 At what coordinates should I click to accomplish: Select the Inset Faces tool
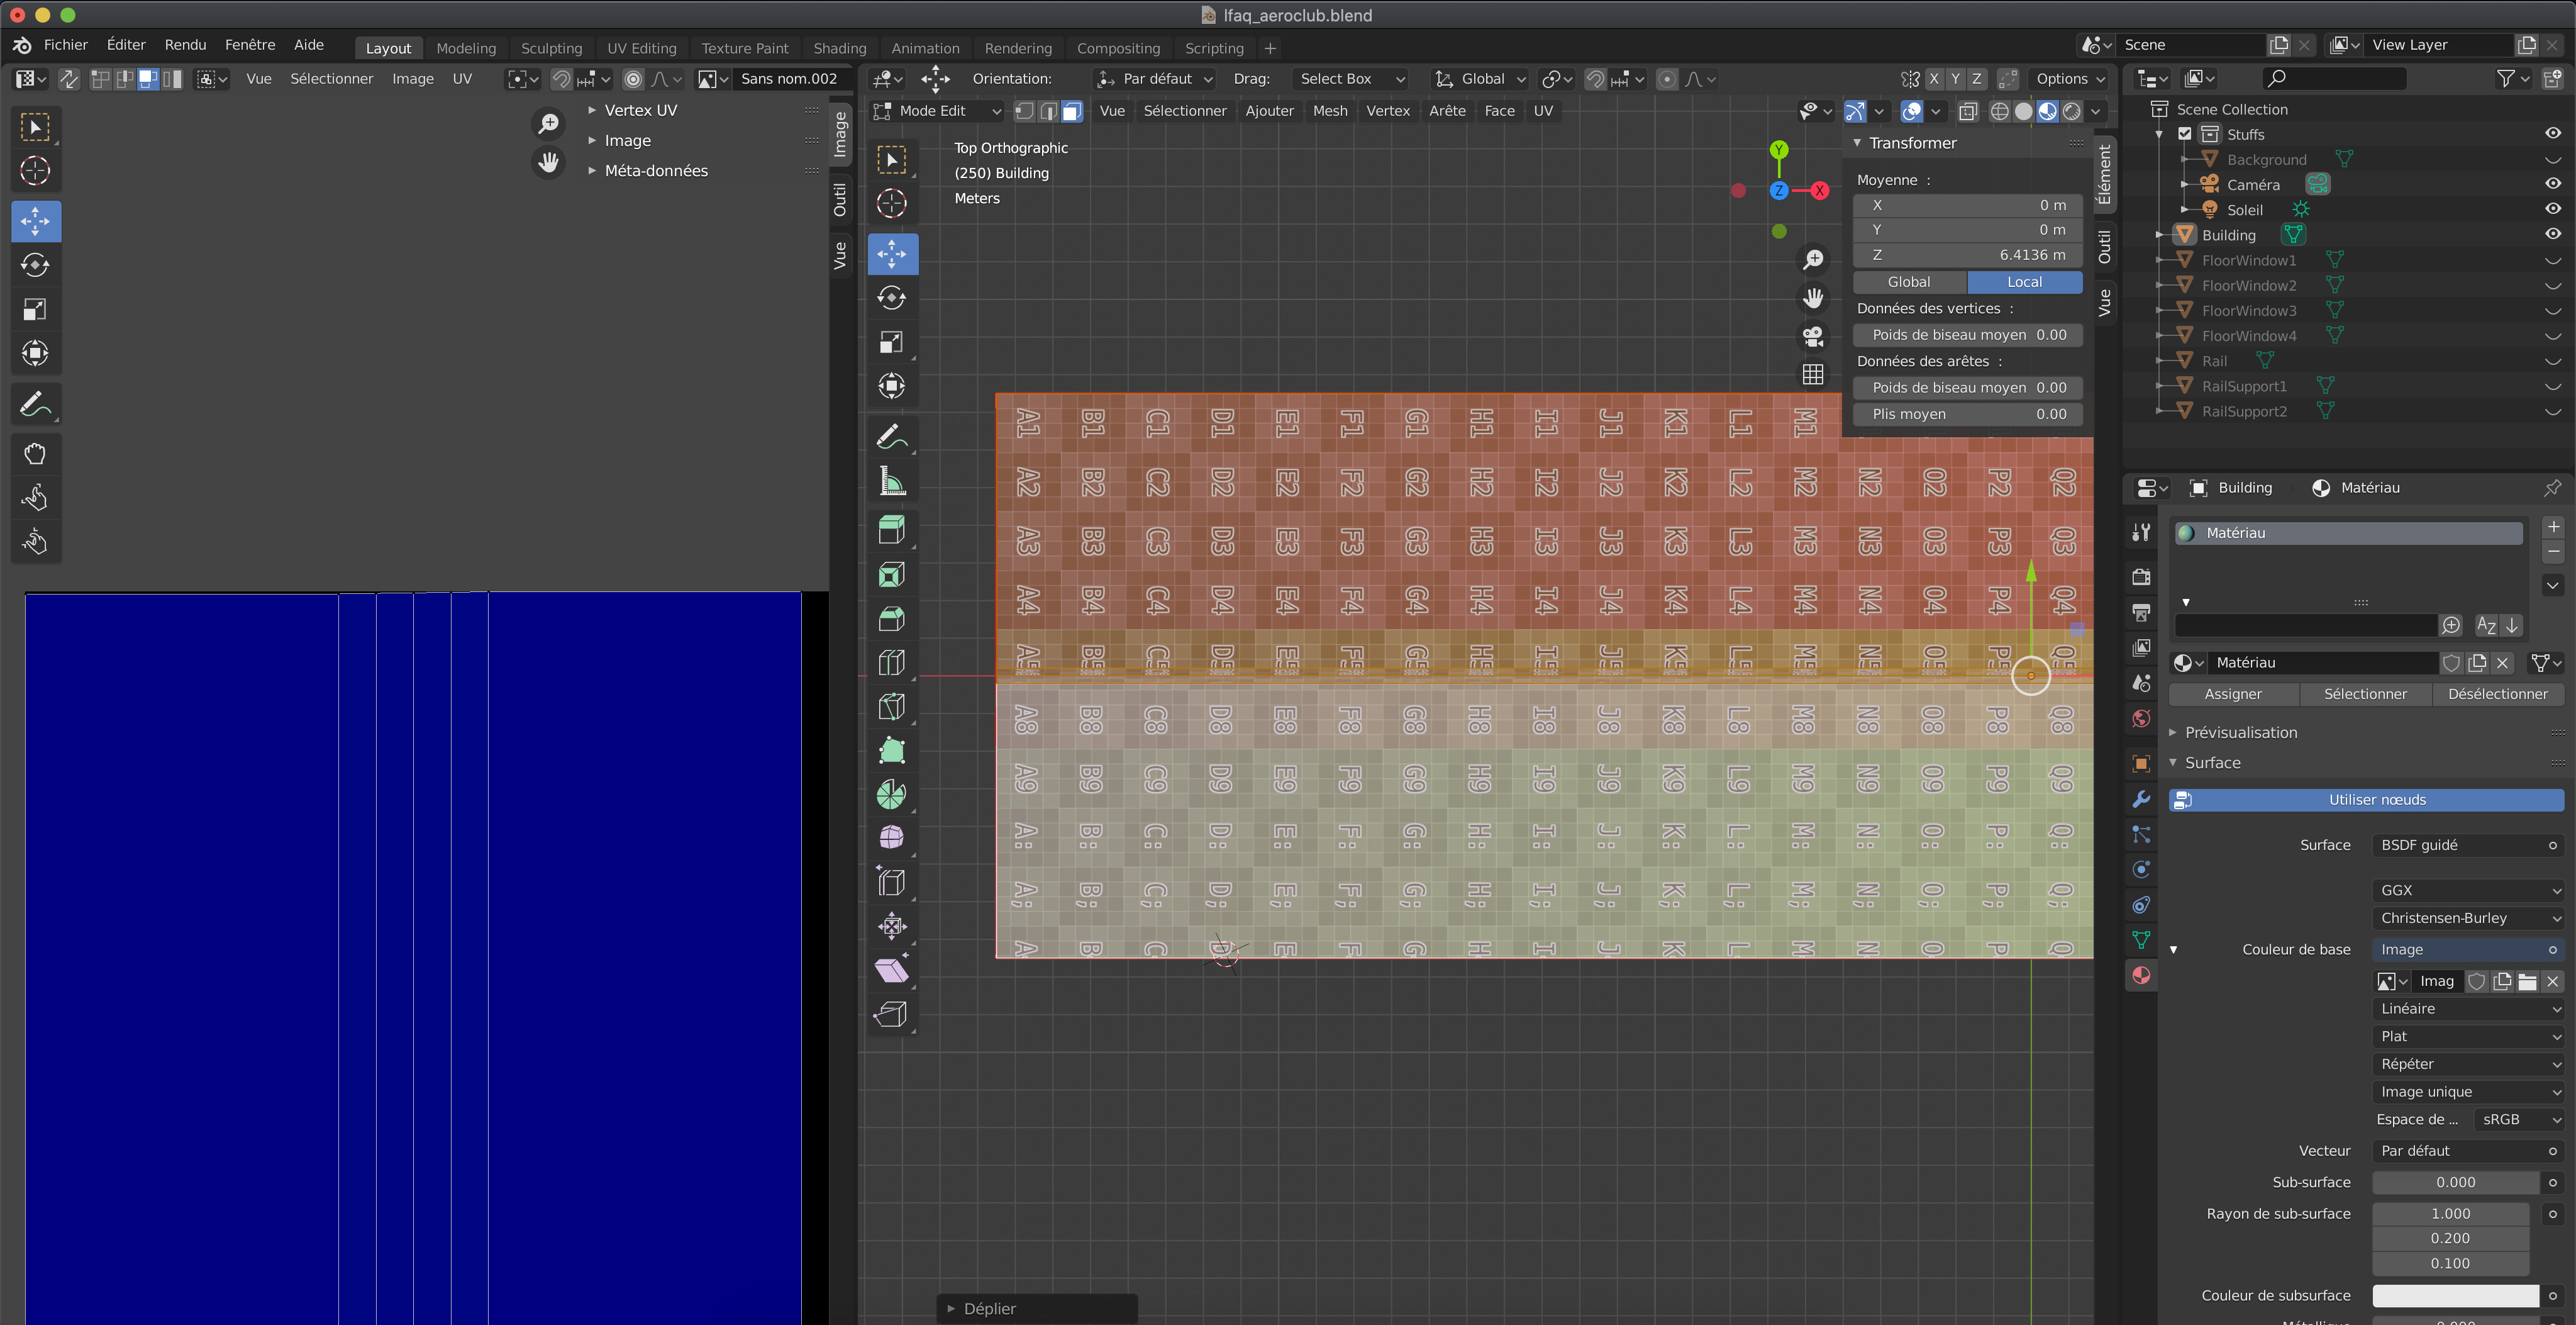[892, 574]
